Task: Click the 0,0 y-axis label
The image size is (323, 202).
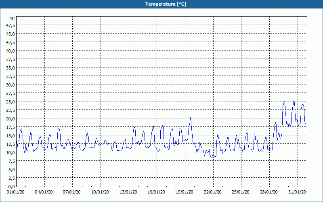Action: [x=12, y=187]
